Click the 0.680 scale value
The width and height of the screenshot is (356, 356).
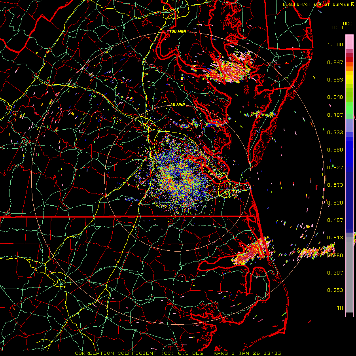click(x=335, y=150)
